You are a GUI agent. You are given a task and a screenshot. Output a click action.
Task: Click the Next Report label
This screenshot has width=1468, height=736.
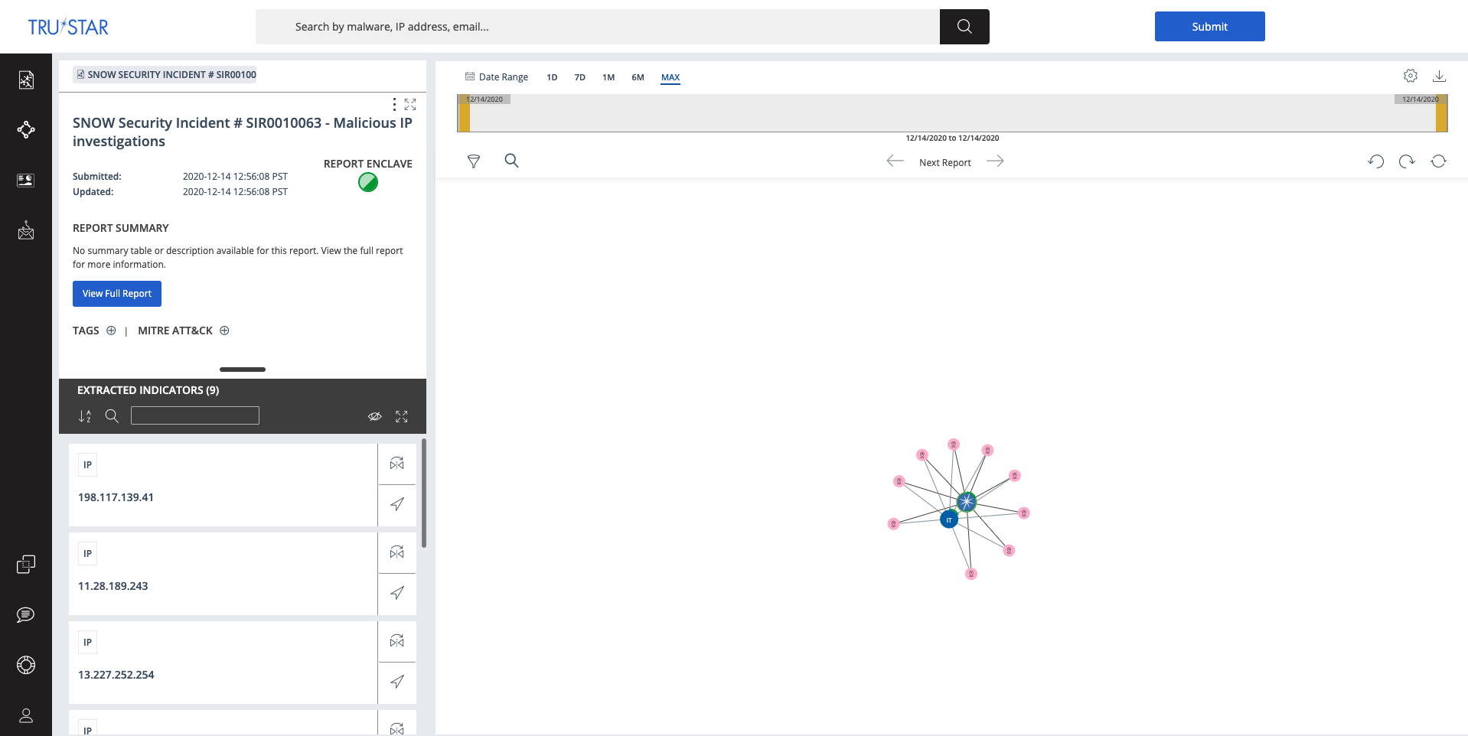tap(945, 162)
